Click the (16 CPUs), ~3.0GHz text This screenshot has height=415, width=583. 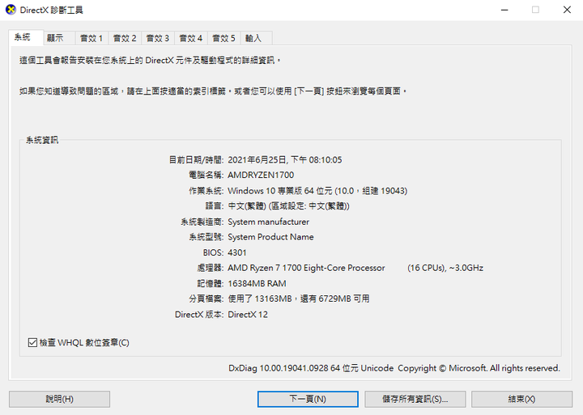445,268
